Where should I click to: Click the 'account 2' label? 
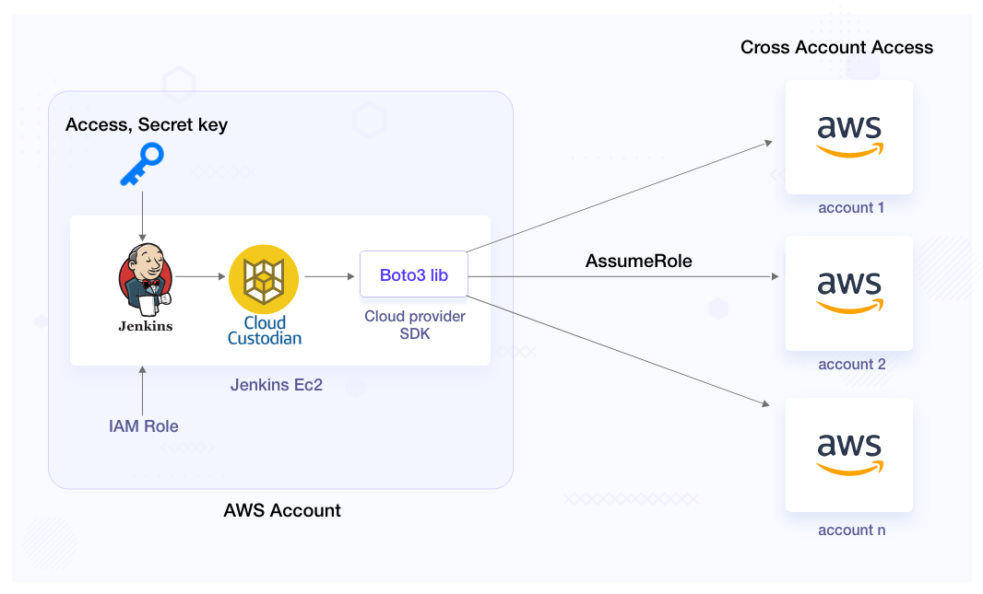tap(852, 365)
